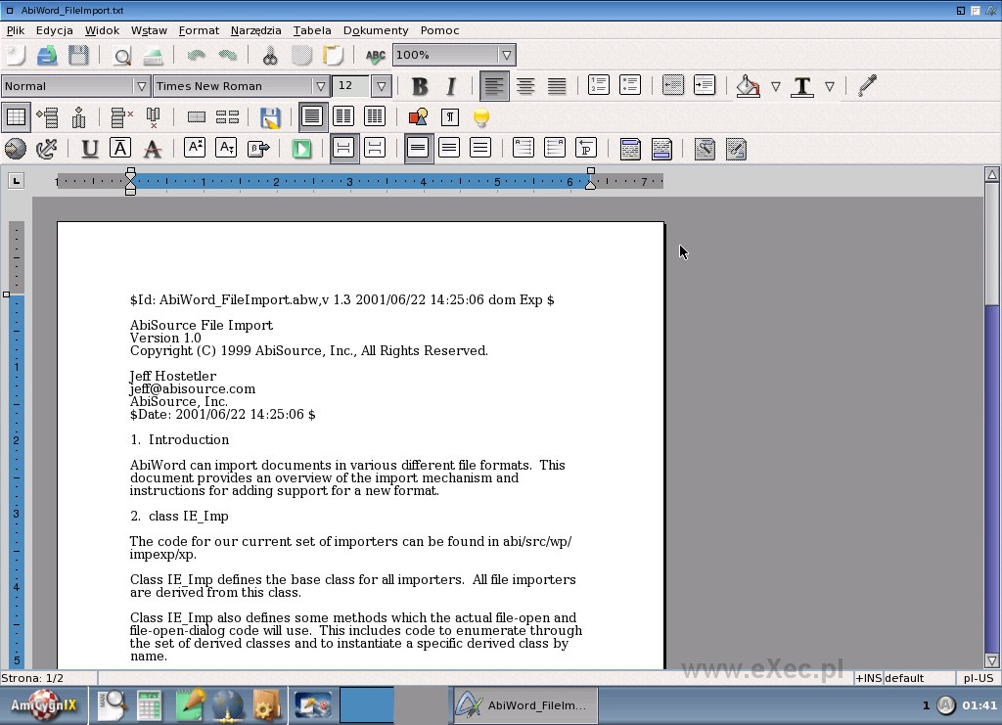Screen dimensions: 1002x725
Task: Undo the last action
Action: click(x=196, y=56)
